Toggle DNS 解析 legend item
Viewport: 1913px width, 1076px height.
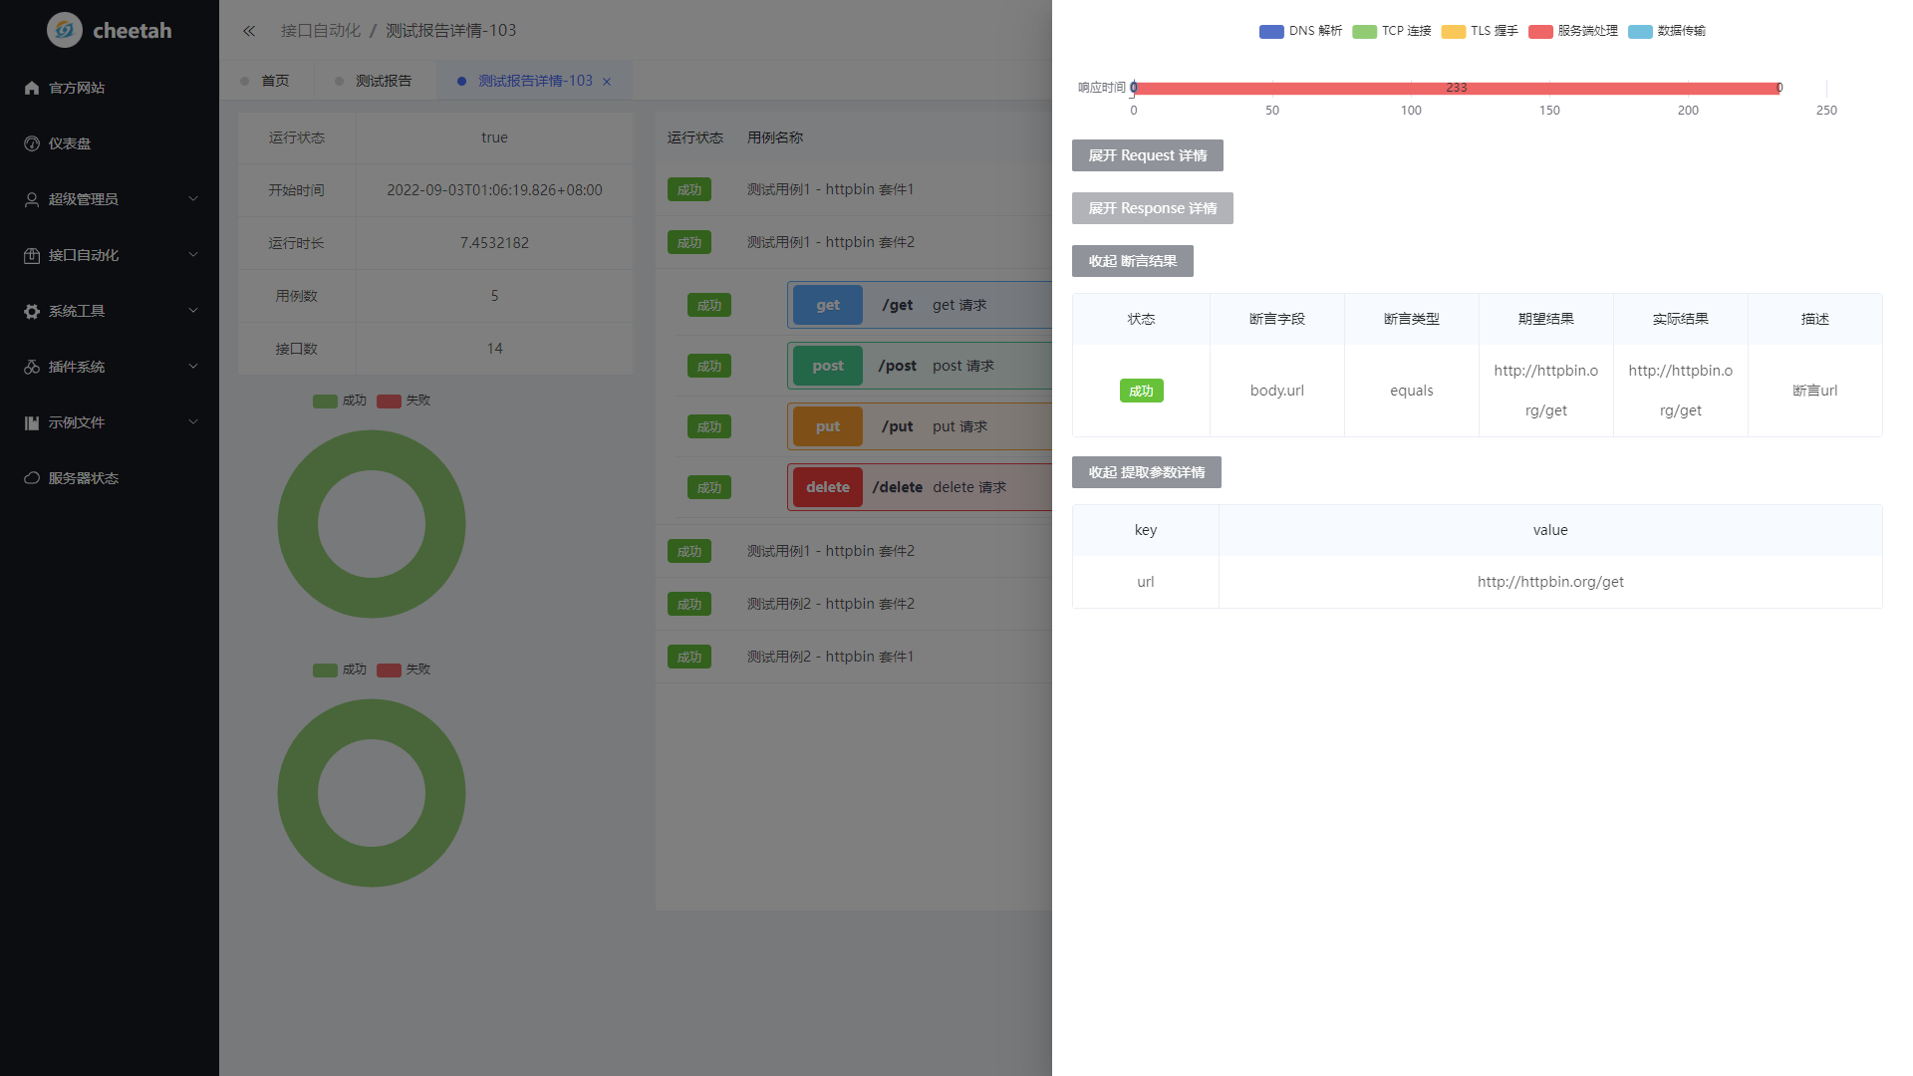pos(1300,31)
